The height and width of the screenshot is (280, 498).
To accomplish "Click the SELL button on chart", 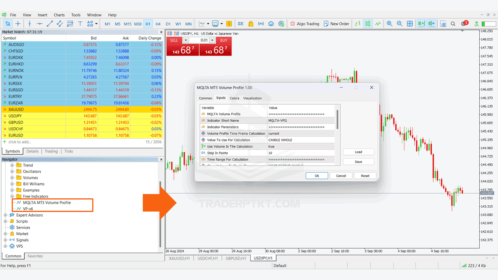I will 174,40.
